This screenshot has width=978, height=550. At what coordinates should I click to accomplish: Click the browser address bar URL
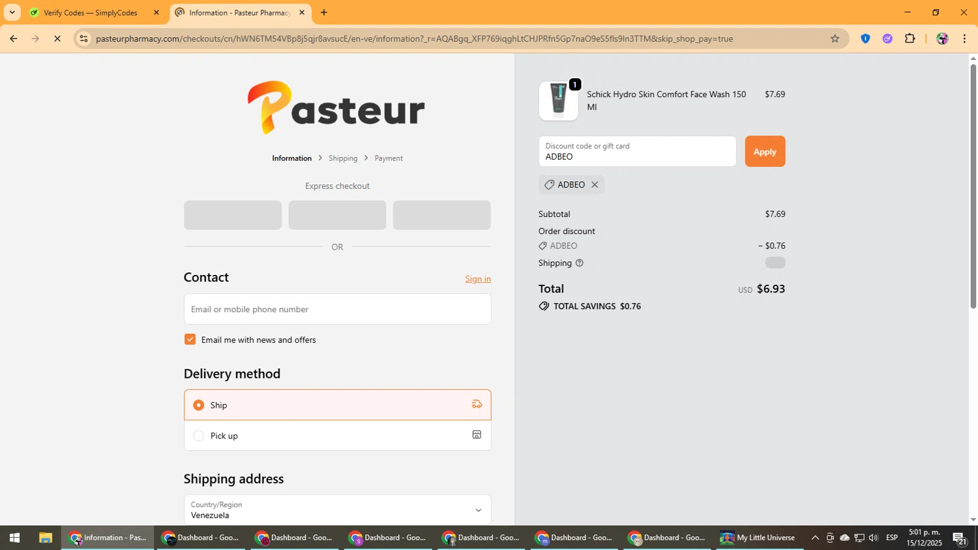pos(414,38)
